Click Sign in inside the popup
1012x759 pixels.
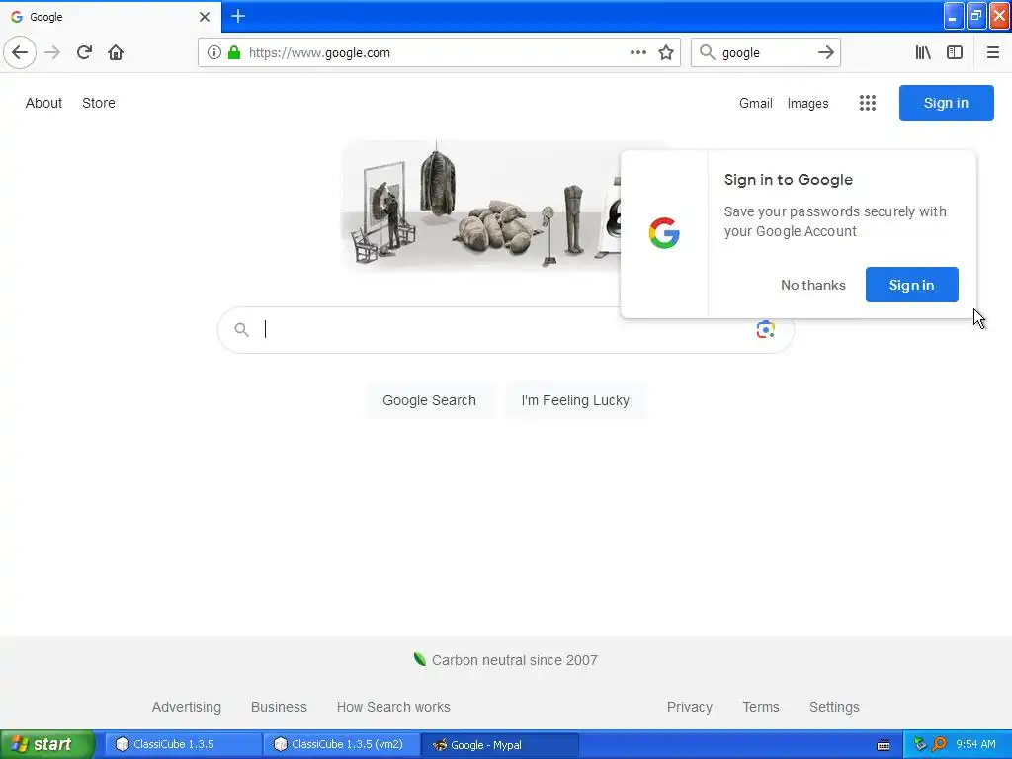(x=911, y=285)
